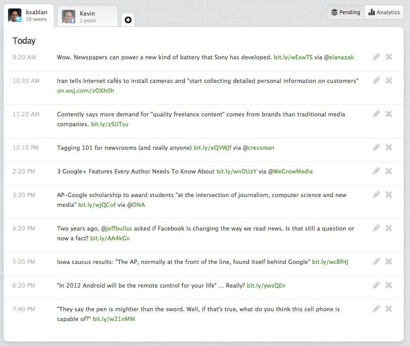Switch to the Kevin Facebook posts tab
This screenshot has width=410, height=346.
[88, 16]
